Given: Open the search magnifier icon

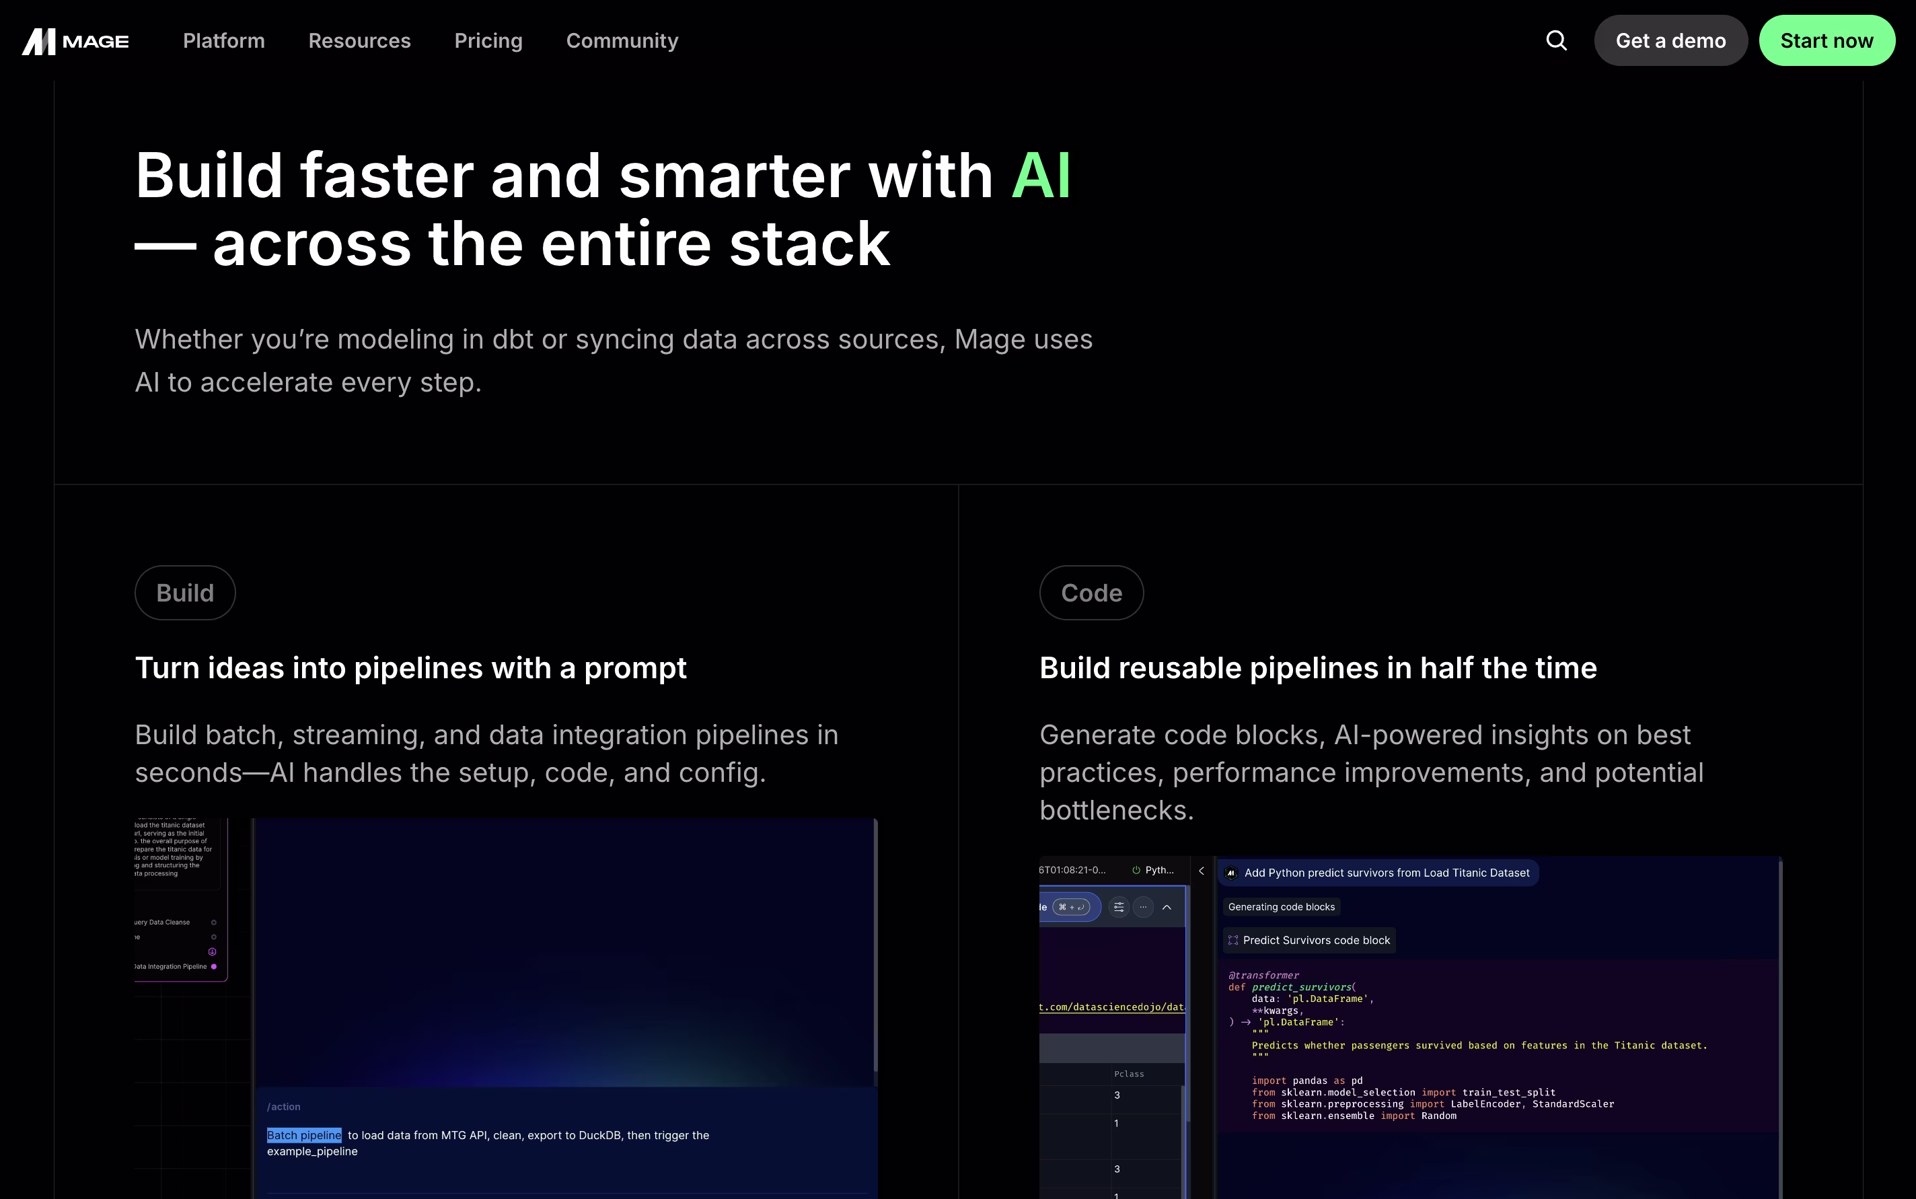Looking at the screenshot, I should 1557,40.
